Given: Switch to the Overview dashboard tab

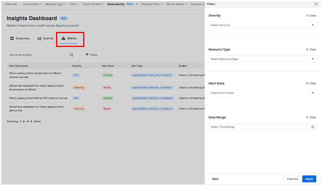Looking at the screenshot, I should 20,38.
